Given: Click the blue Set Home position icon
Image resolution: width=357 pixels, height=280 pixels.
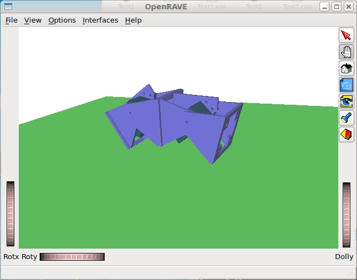Looking at the screenshot, I should 346,85.
